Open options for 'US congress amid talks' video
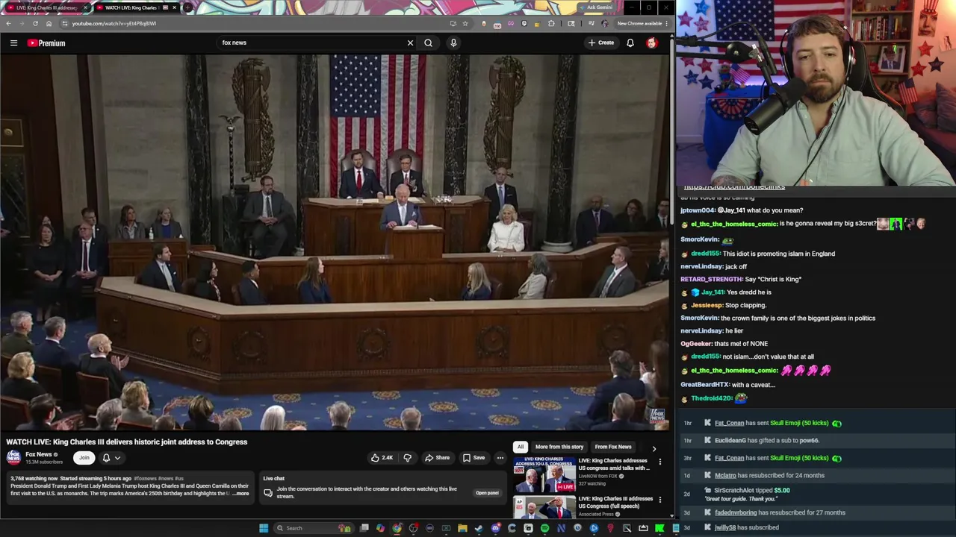 659,462
